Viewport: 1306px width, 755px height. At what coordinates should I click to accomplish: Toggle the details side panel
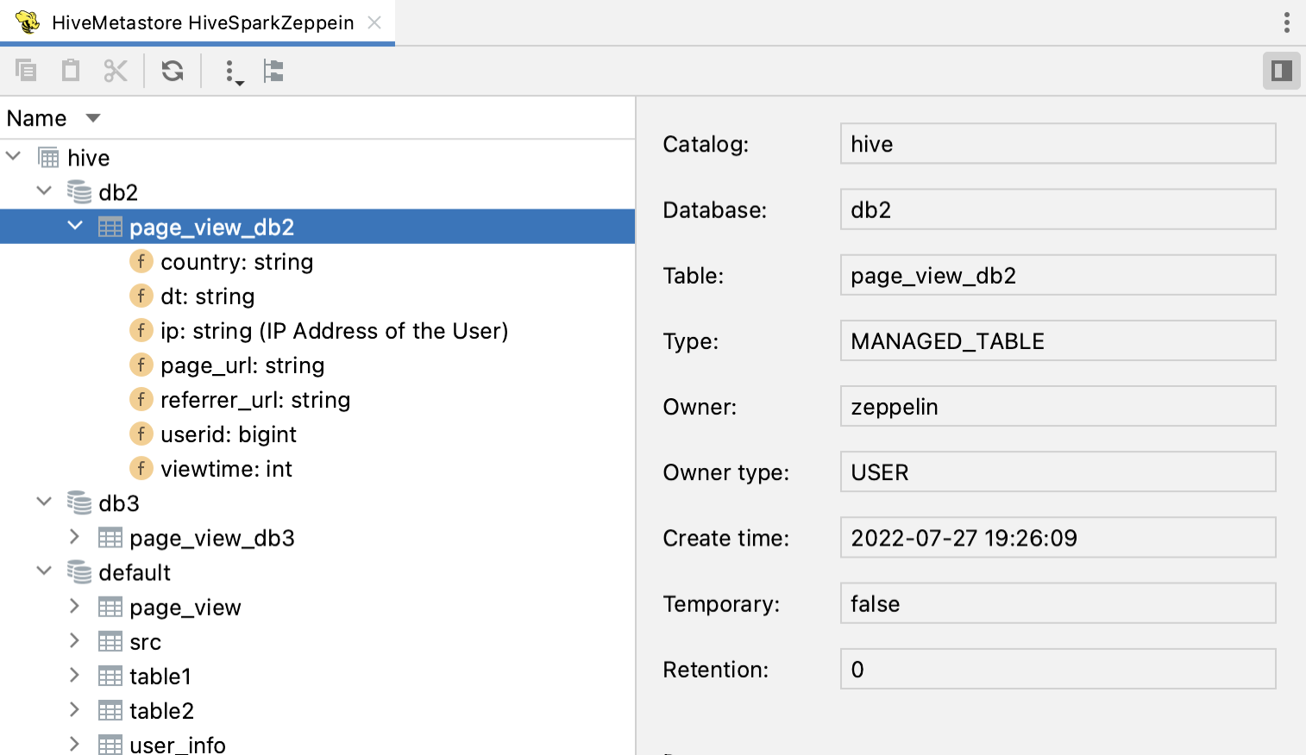click(x=1281, y=71)
